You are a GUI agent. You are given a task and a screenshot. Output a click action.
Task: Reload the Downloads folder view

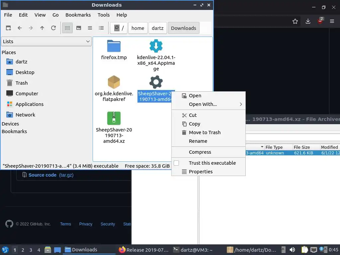pyautogui.click(x=53, y=28)
